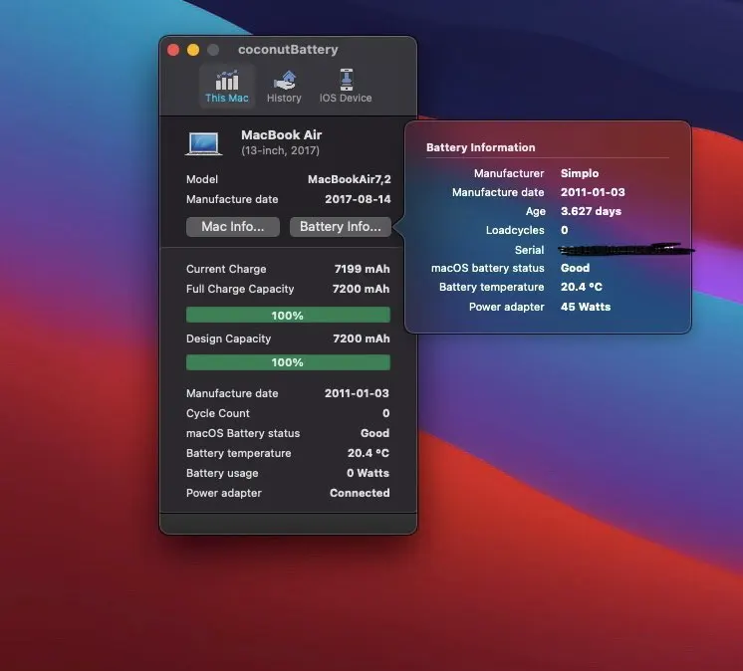Click the Full Charge Capacity 7200 mAh value
The image size is (743, 671).
pyautogui.click(x=362, y=289)
